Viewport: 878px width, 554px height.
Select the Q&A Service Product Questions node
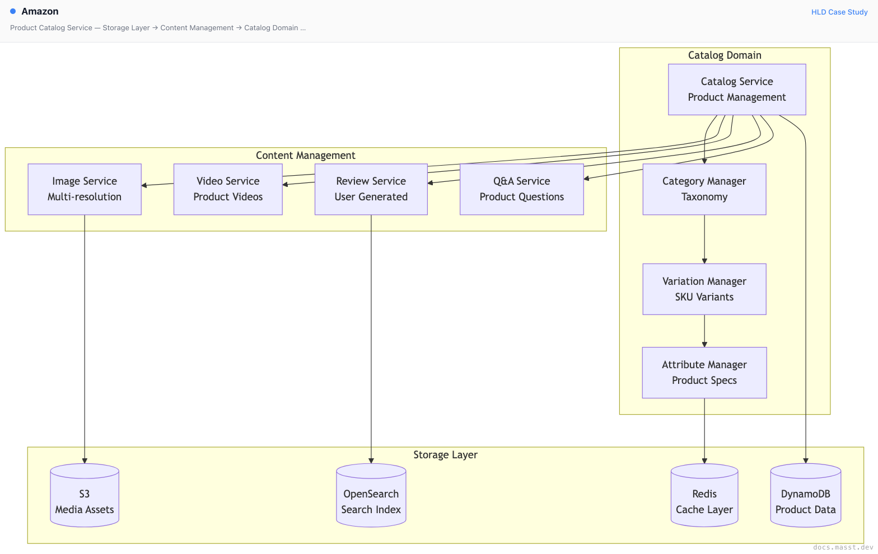(522, 189)
